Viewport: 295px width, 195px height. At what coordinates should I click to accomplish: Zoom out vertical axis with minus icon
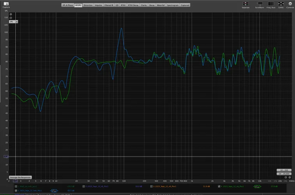click(x=11, y=18)
